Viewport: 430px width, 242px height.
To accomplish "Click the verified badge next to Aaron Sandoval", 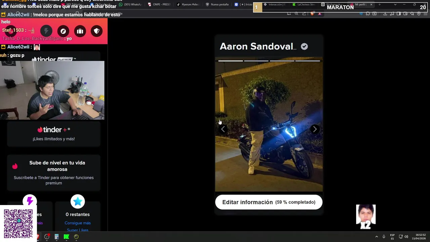I will [304, 47].
